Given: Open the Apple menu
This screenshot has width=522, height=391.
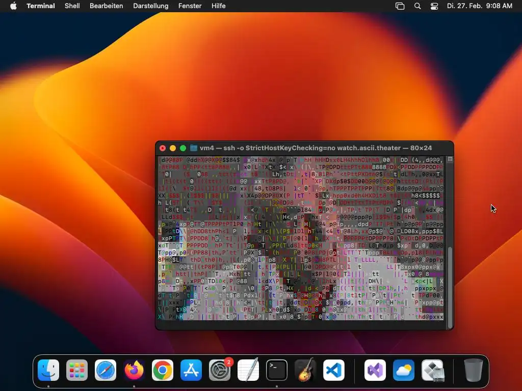Looking at the screenshot, I should click(13, 6).
